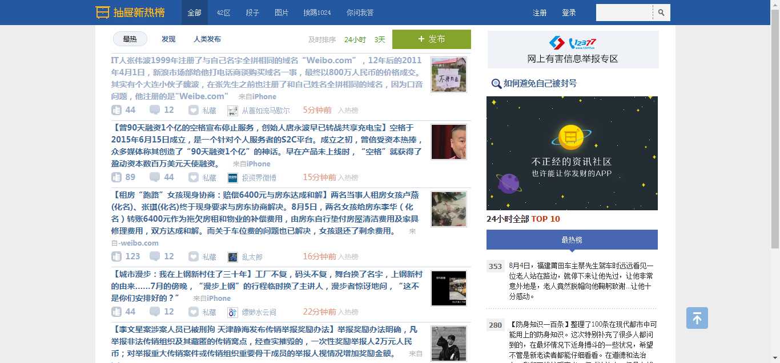Viewport: 780px width, 363px height.
Task: Filter to 24小时 posts
Action: tap(355, 40)
